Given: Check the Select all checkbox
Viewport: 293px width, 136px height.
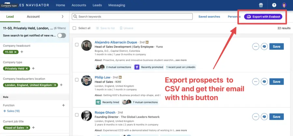Looking at the screenshot, I should click(x=74, y=28).
